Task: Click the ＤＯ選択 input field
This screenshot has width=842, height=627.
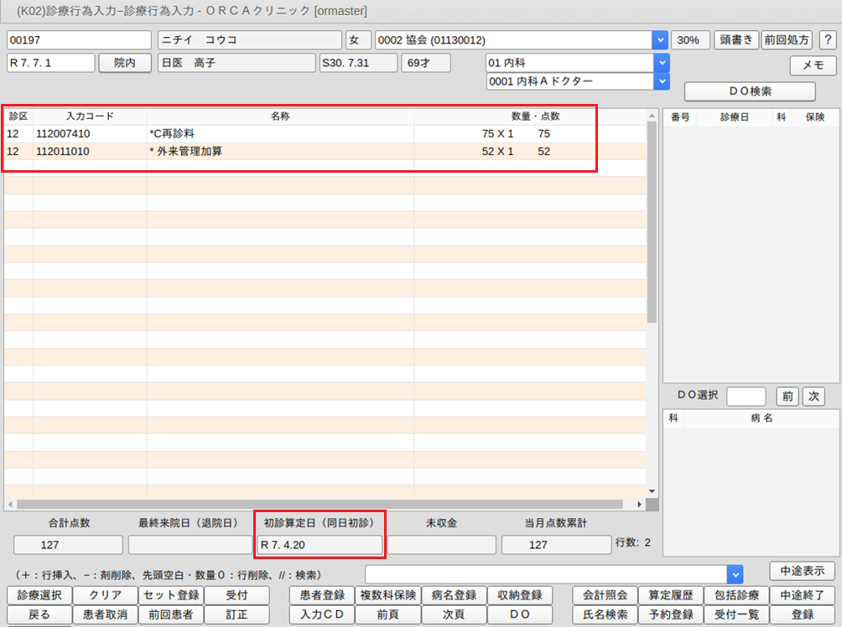Action: [x=746, y=396]
